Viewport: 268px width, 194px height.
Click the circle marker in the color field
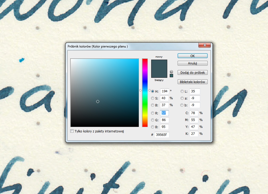click(x=98, y=102)
